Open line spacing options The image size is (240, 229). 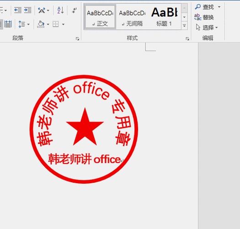24,24
